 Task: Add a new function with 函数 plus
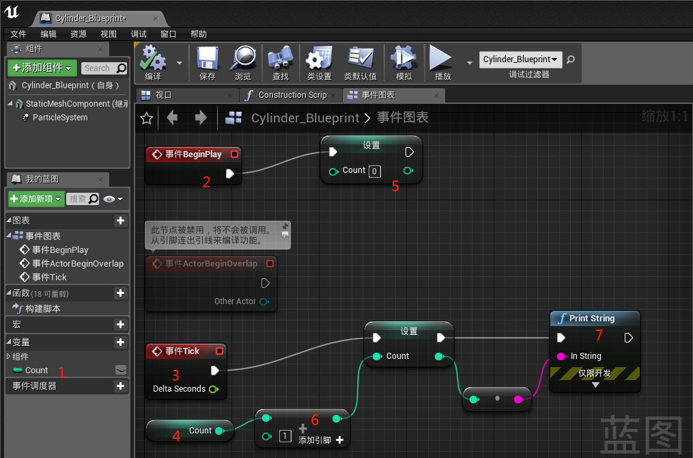click(120, 293)
